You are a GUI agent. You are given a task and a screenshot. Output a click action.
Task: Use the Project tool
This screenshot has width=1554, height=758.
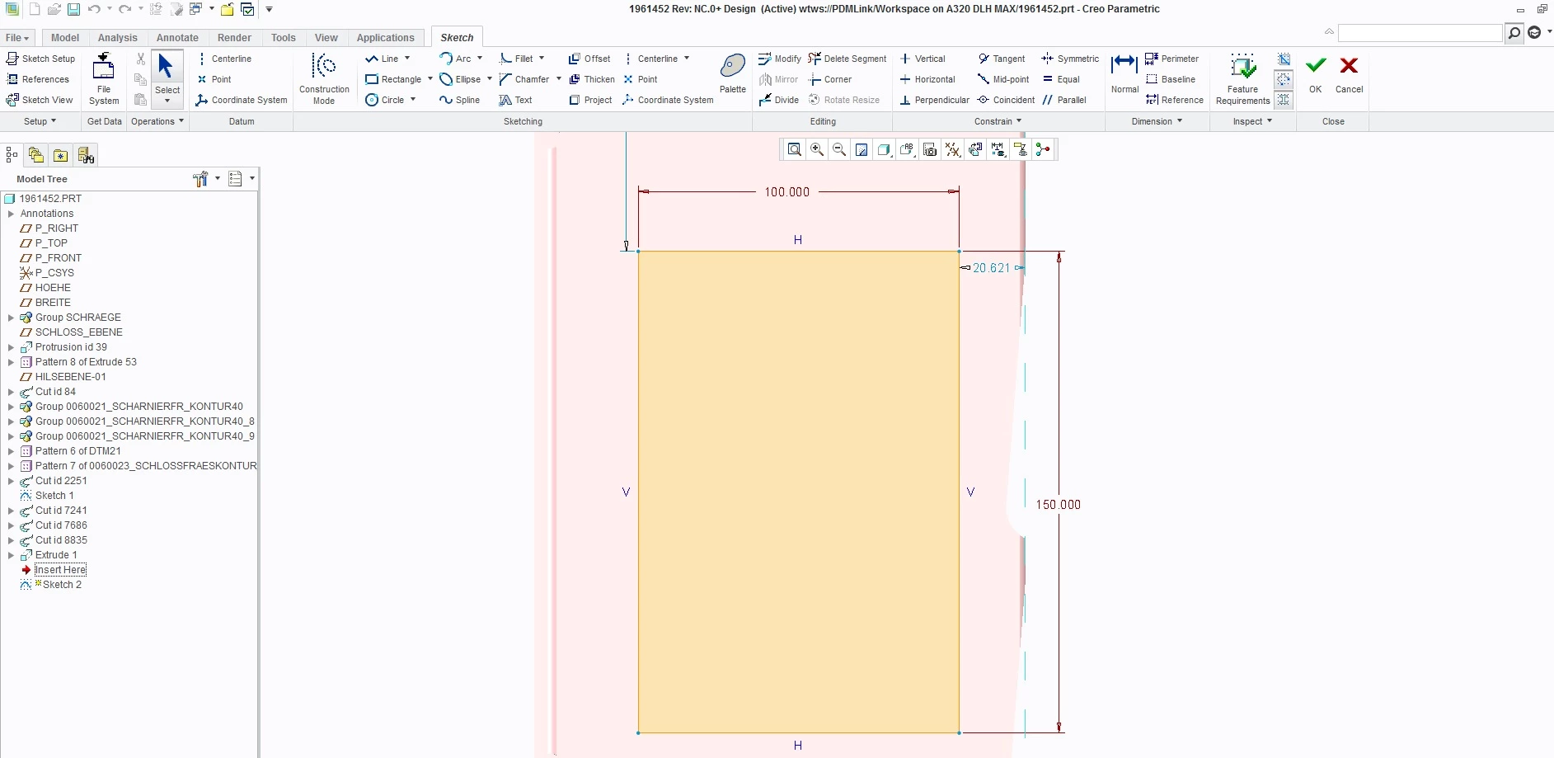point(590,100)
